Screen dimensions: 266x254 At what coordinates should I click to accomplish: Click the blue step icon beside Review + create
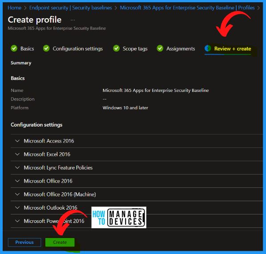coord(208,48)
